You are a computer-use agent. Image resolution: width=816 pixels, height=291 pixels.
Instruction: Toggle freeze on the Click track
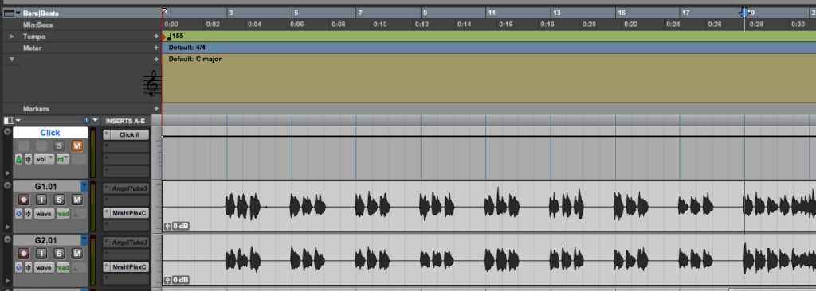[x=29, y=160]
